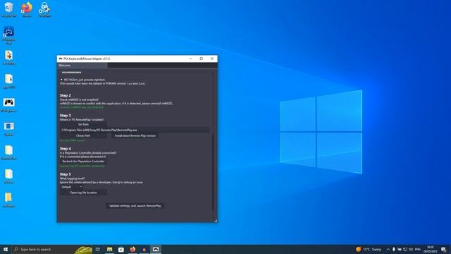Click the Step 2 heading
Image resolution: width=451 pixels, height=254 pixels.
pyautogui.click(x=66, y=95)
